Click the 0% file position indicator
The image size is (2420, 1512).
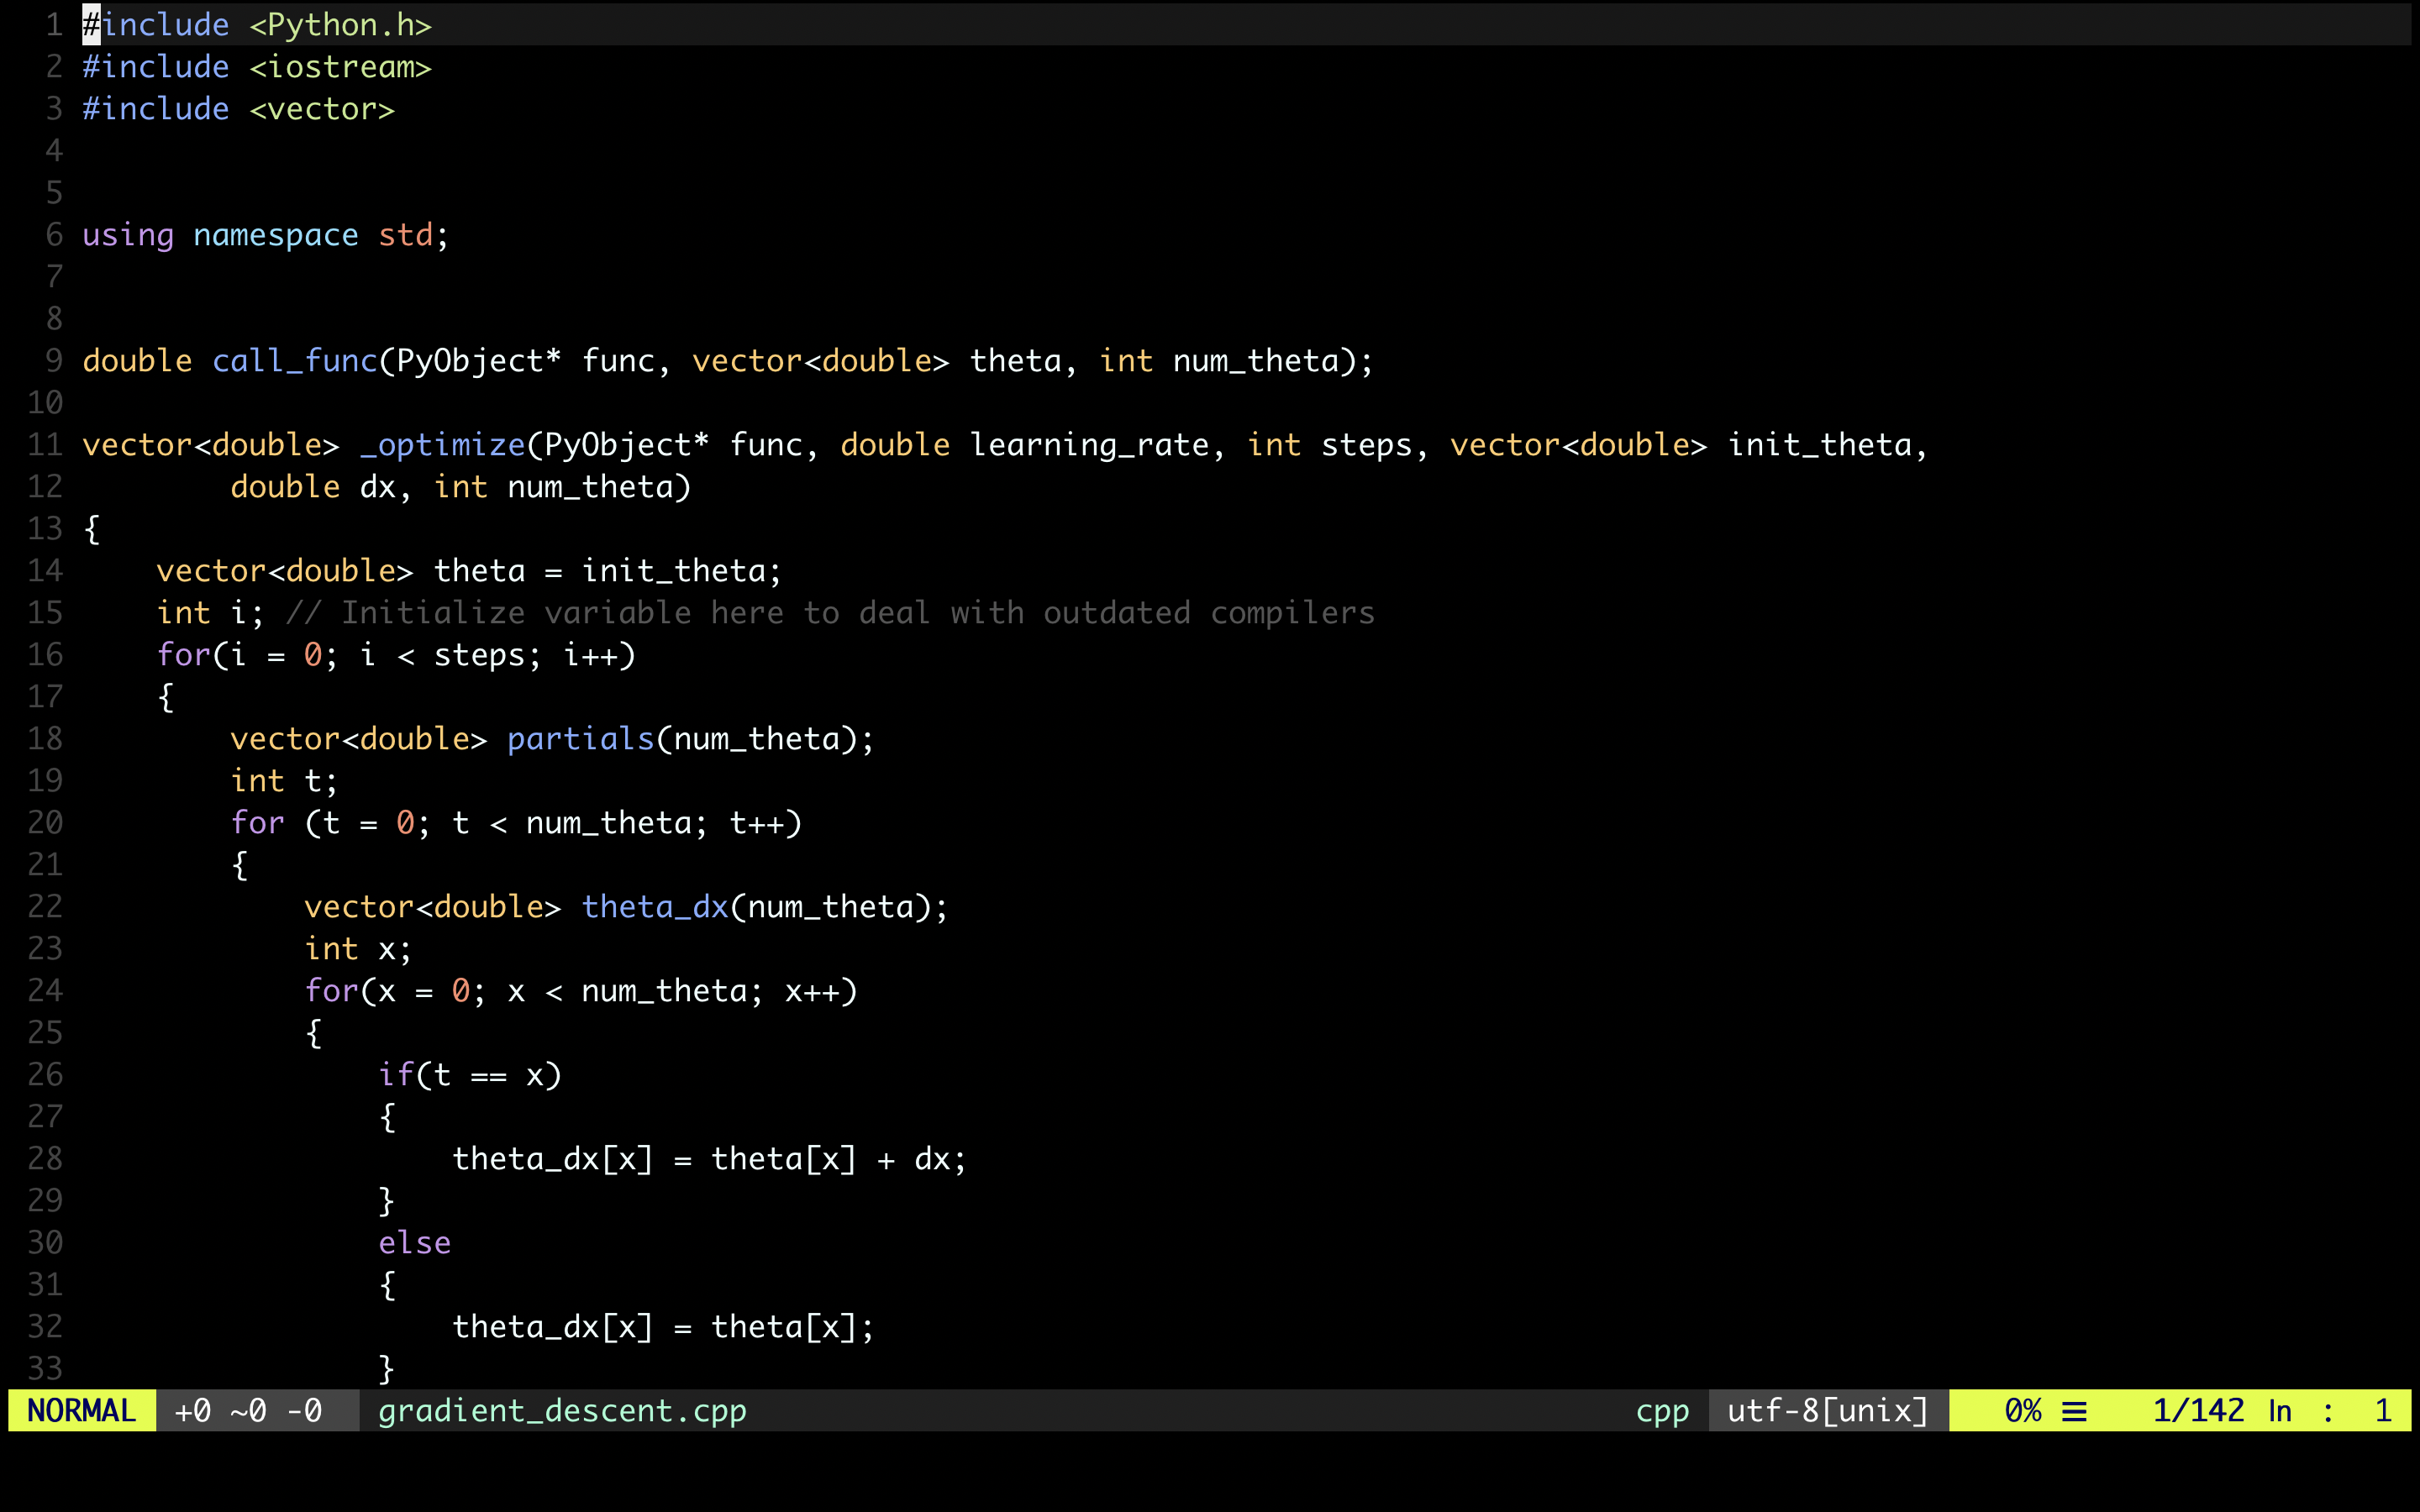(2022, 1411)
